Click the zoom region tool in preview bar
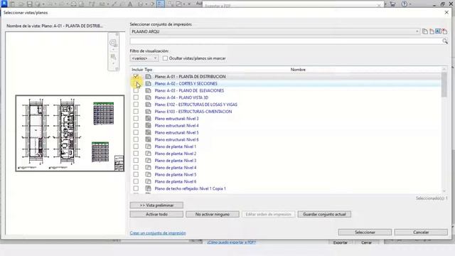The height and width of the screenshot is (256, 455). (113, 57)
